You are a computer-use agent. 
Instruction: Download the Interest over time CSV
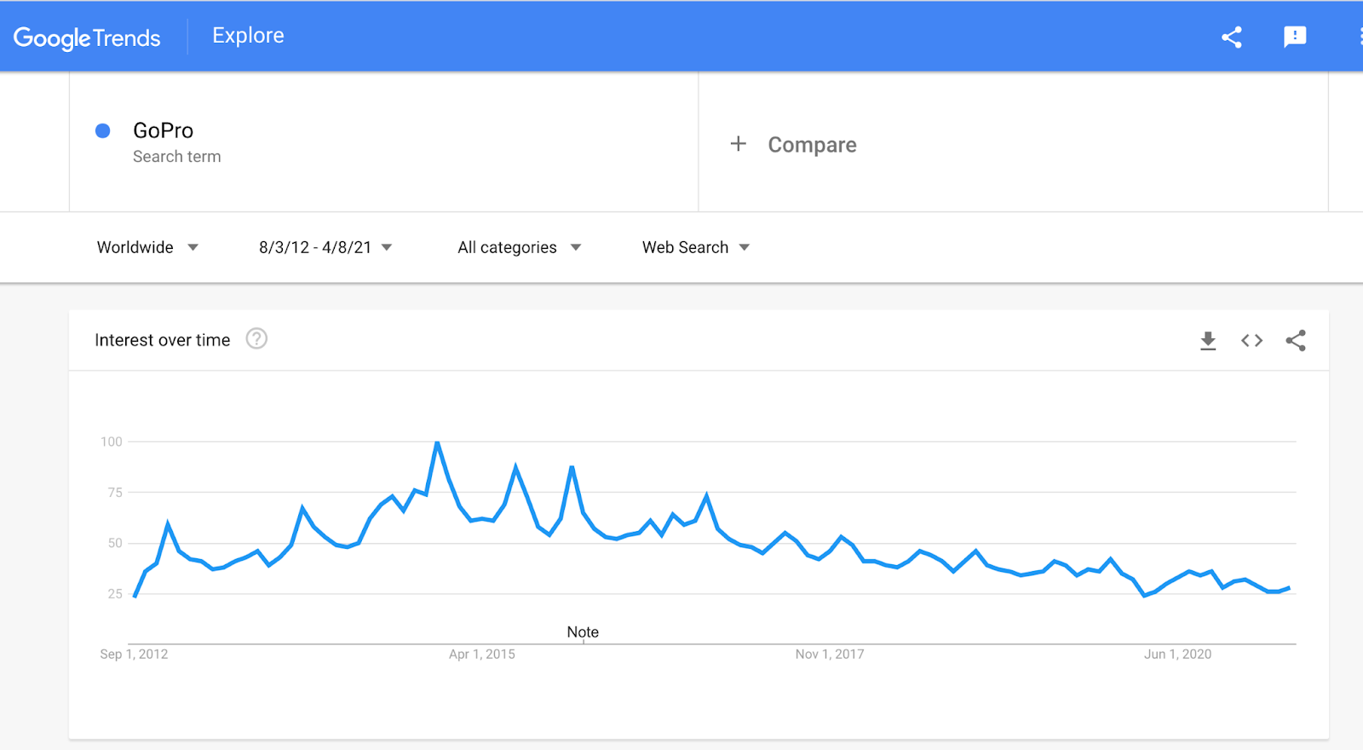tap(1207, 341)
